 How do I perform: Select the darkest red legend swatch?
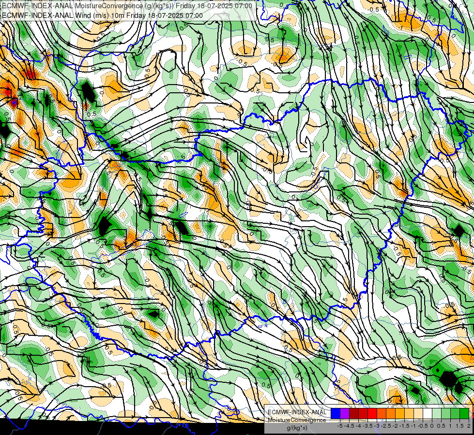click(x=354, y=413)
